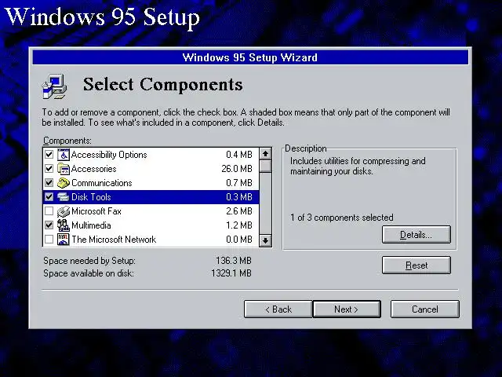Select the Accessories row label

coord(94,169)
